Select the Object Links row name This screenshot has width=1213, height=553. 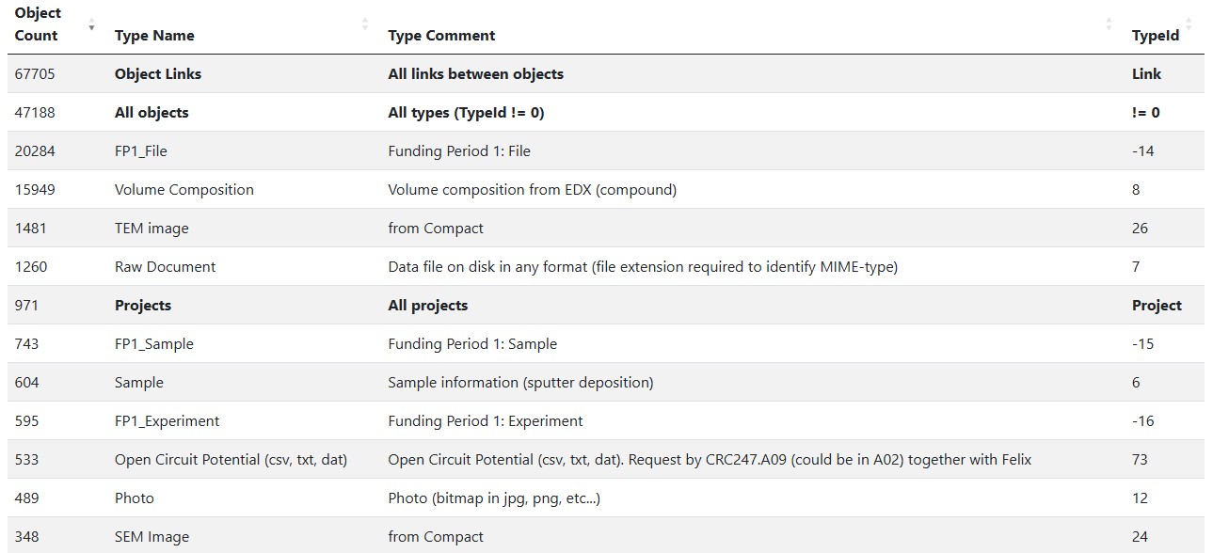[158, 74]
